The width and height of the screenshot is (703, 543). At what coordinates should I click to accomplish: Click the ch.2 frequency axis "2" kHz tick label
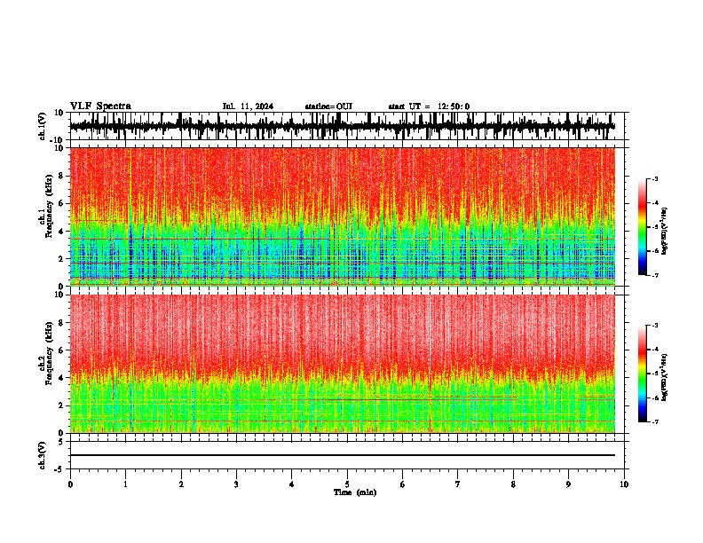pos(61,405)
